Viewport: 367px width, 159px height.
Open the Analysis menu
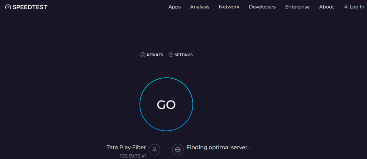(200, 7)
